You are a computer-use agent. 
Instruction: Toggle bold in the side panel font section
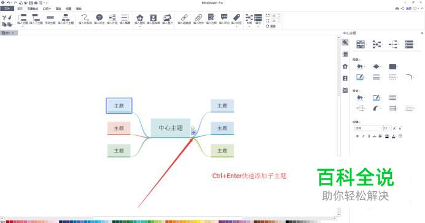pos(357,136)
